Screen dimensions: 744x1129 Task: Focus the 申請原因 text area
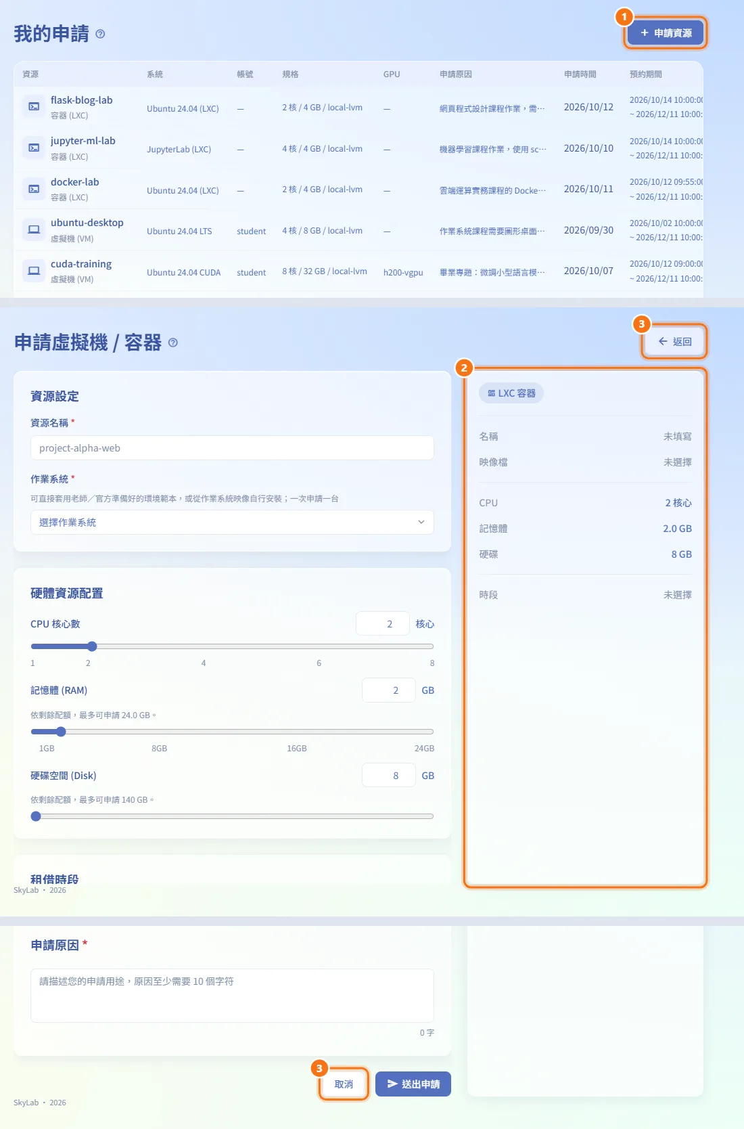(x=232, y=996)
